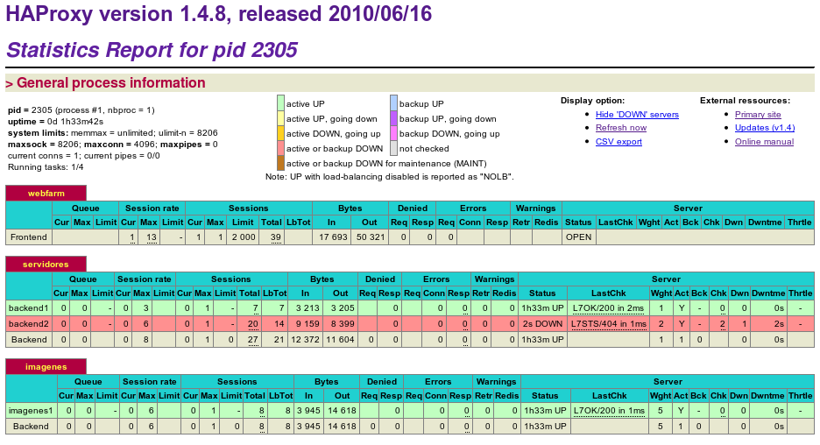Click the Backend row label in servidores
Screen dimensions: 820x445
29,339
